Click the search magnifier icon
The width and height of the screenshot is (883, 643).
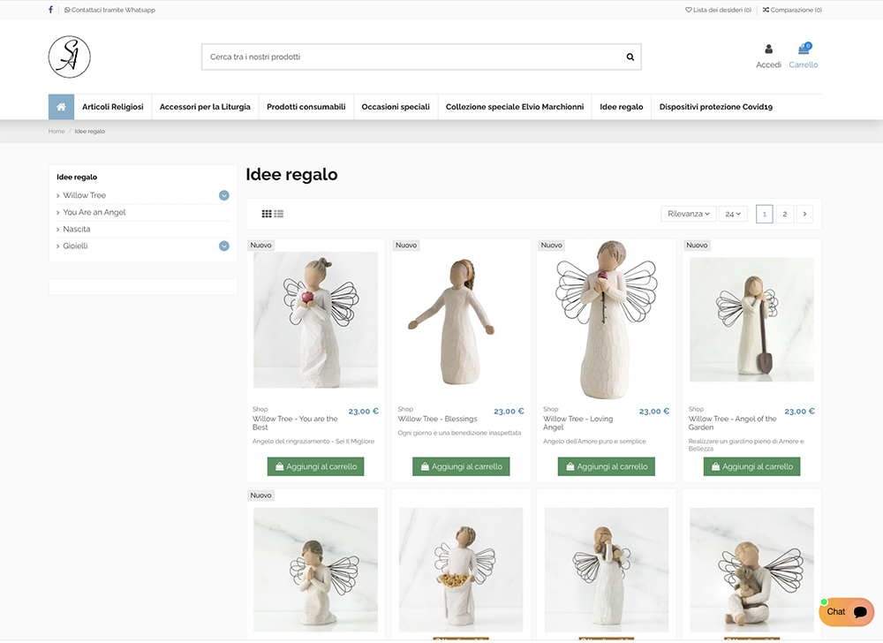pyautogui.click(x=630, y=57)
